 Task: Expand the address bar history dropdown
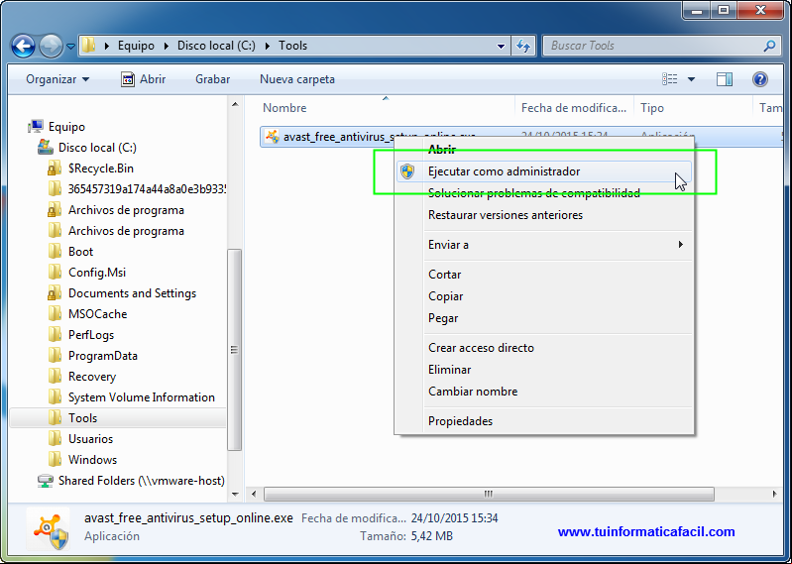pos(501,46)
